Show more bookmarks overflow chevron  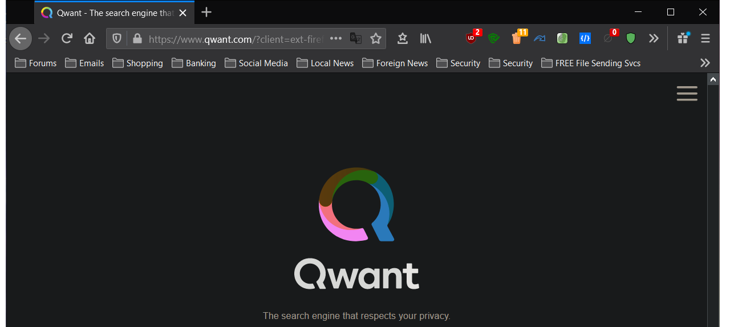click(x=705, y=63)
